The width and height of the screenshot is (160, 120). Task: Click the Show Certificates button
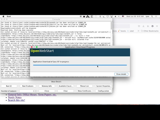coord(84,91)
